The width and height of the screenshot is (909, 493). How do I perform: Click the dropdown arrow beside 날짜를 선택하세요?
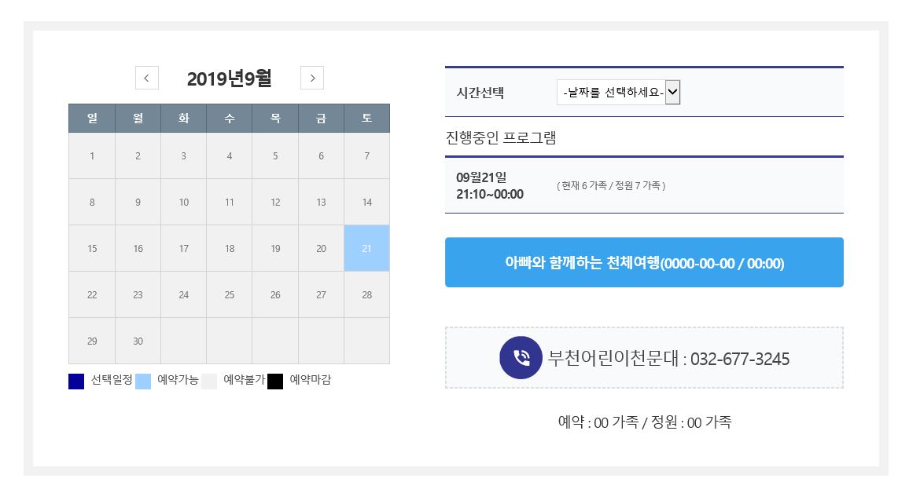click(x=672, y=93)
